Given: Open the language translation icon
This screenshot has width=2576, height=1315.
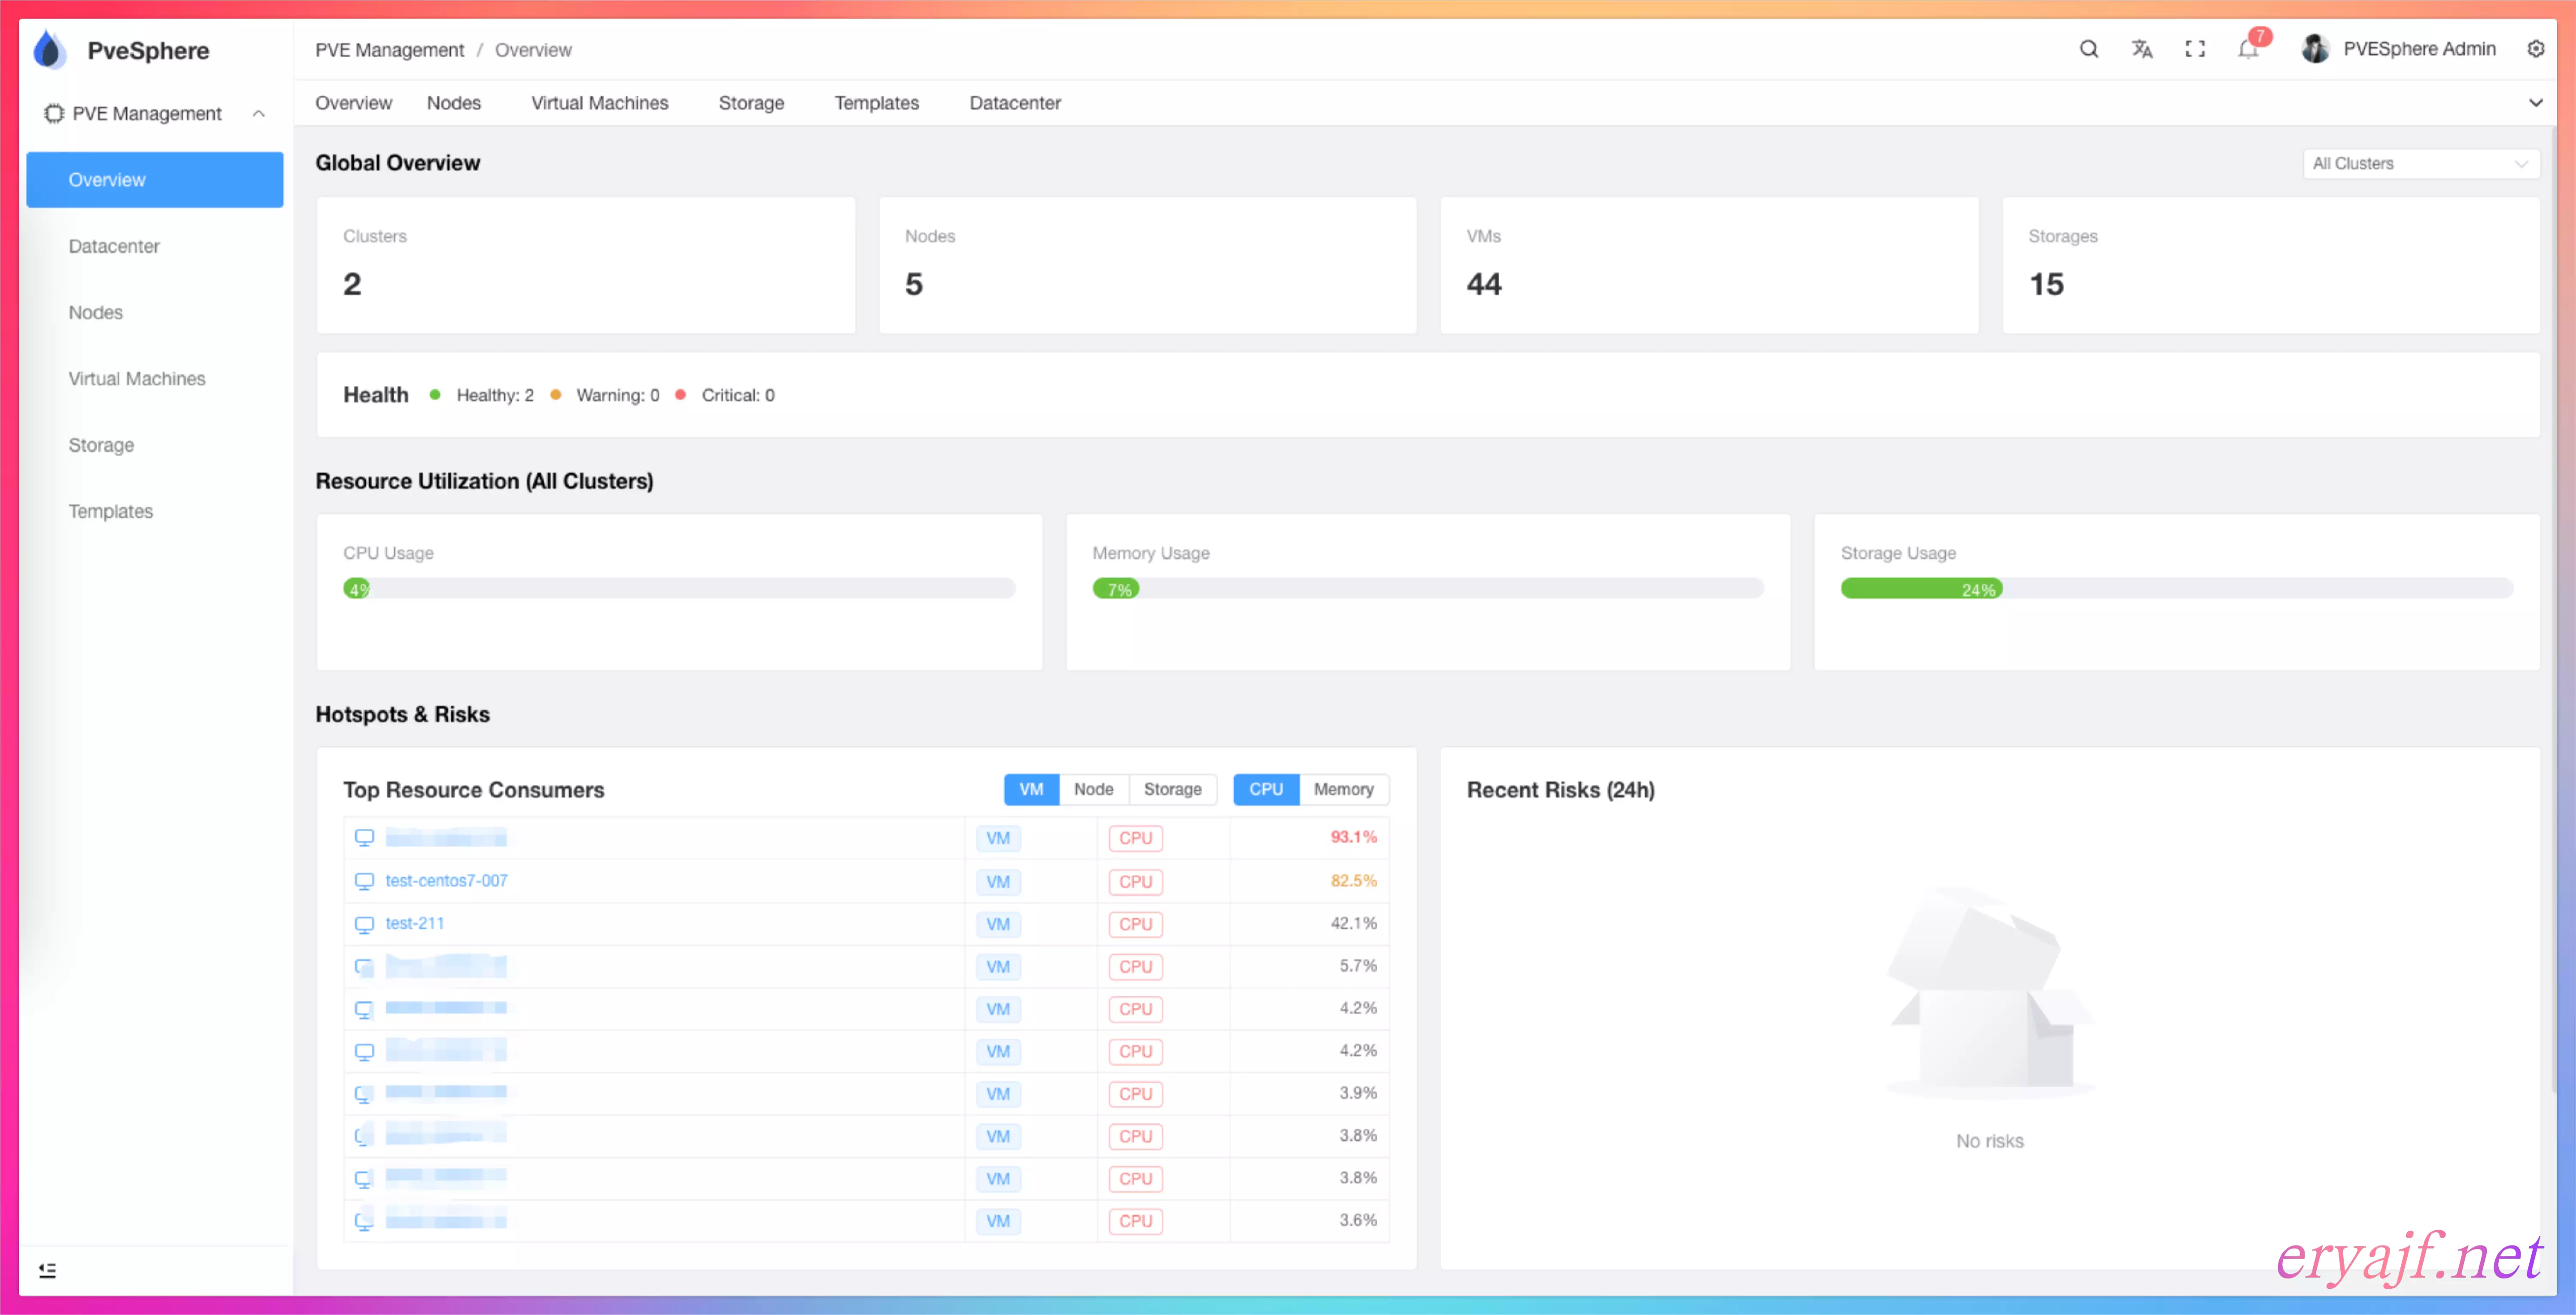Looking at the screenshot, I should [2141, 49].
